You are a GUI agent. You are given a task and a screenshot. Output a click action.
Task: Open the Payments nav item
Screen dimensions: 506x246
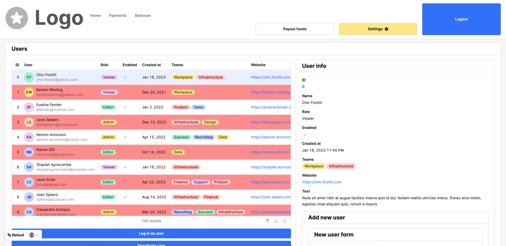point(118,15)
